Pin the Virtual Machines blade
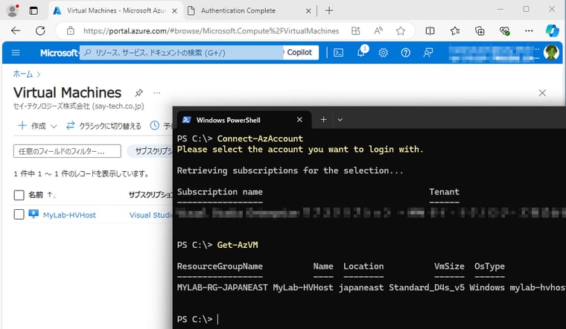This screenshot has height=329, width=566. 139,93
